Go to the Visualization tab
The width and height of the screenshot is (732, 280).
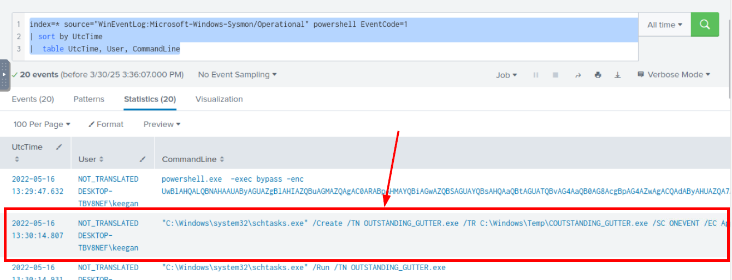(x=219, y=99)
